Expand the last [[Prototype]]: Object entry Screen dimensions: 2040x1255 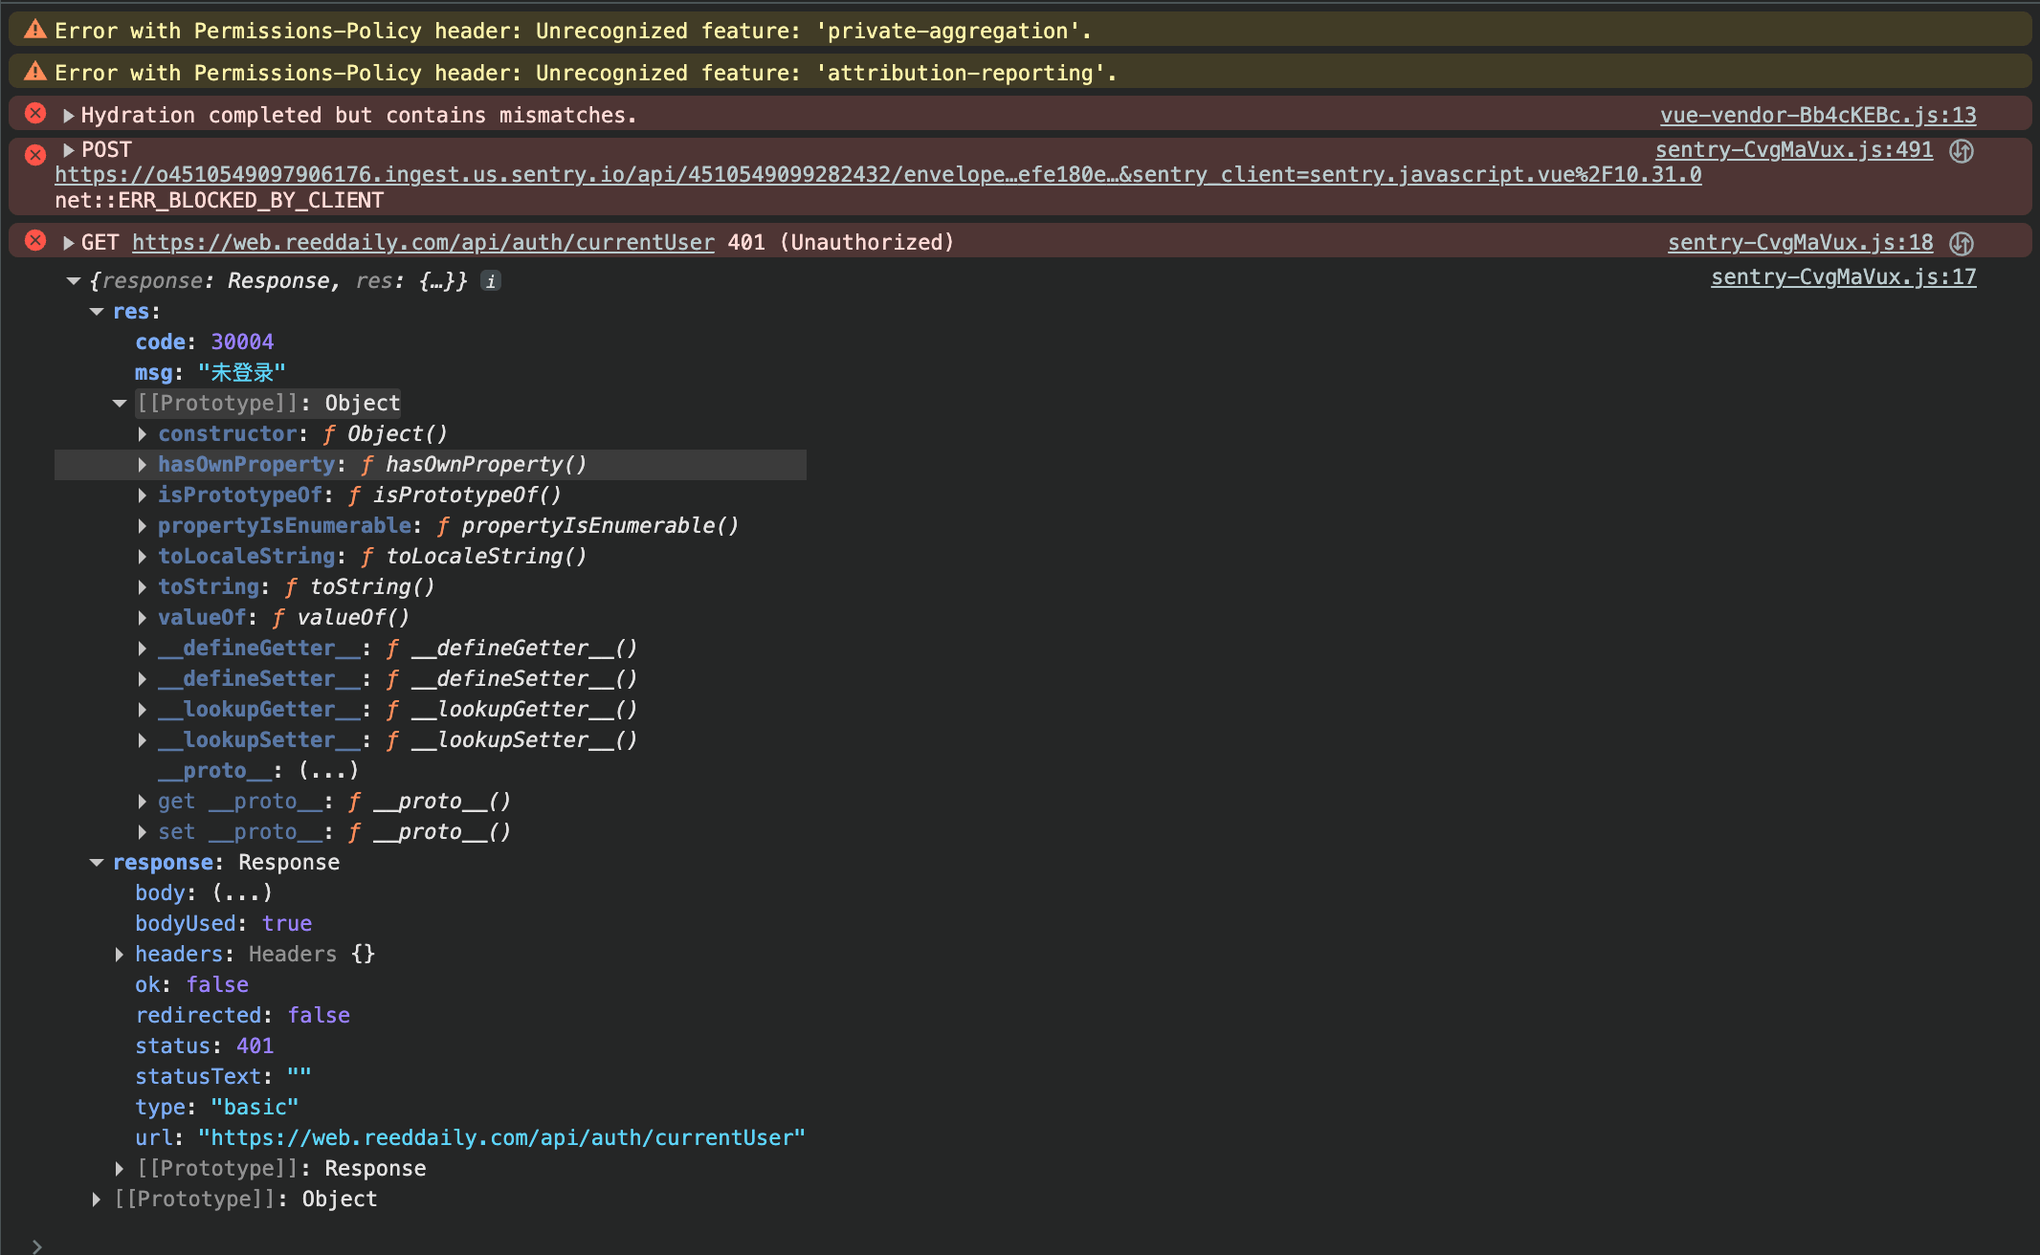97,1200
